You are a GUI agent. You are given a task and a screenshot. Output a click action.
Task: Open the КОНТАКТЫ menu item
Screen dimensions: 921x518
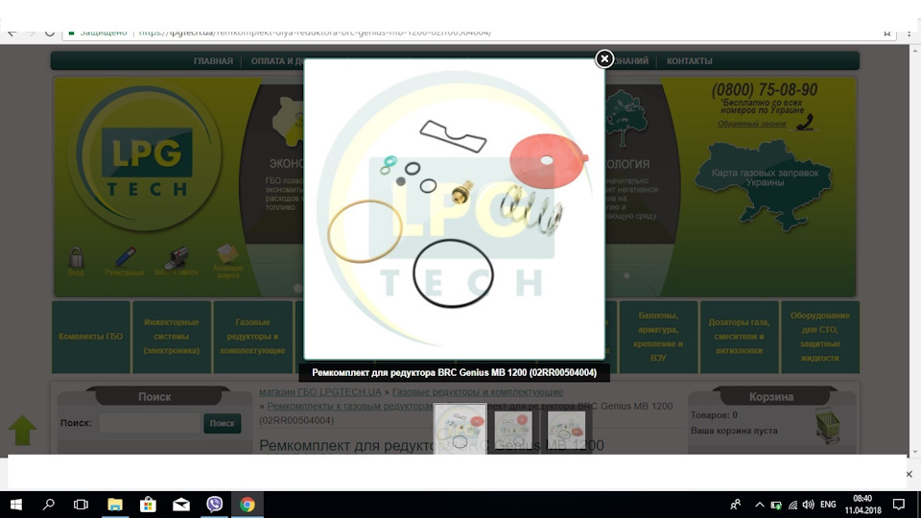pyautogui.click(x=689, y=61)
